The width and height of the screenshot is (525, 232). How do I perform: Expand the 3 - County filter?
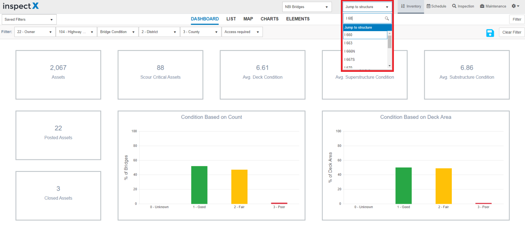coord(201,32)
